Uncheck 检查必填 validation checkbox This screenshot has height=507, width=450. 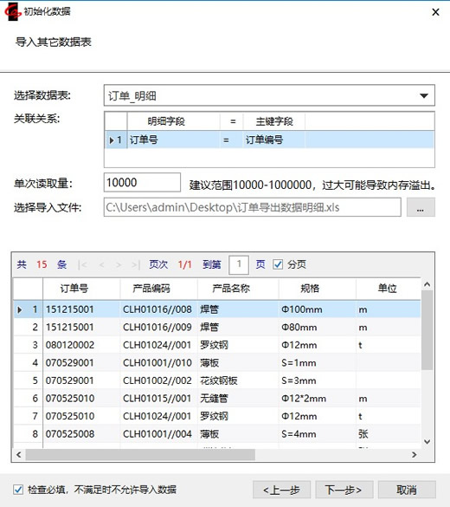coord(18,490)
